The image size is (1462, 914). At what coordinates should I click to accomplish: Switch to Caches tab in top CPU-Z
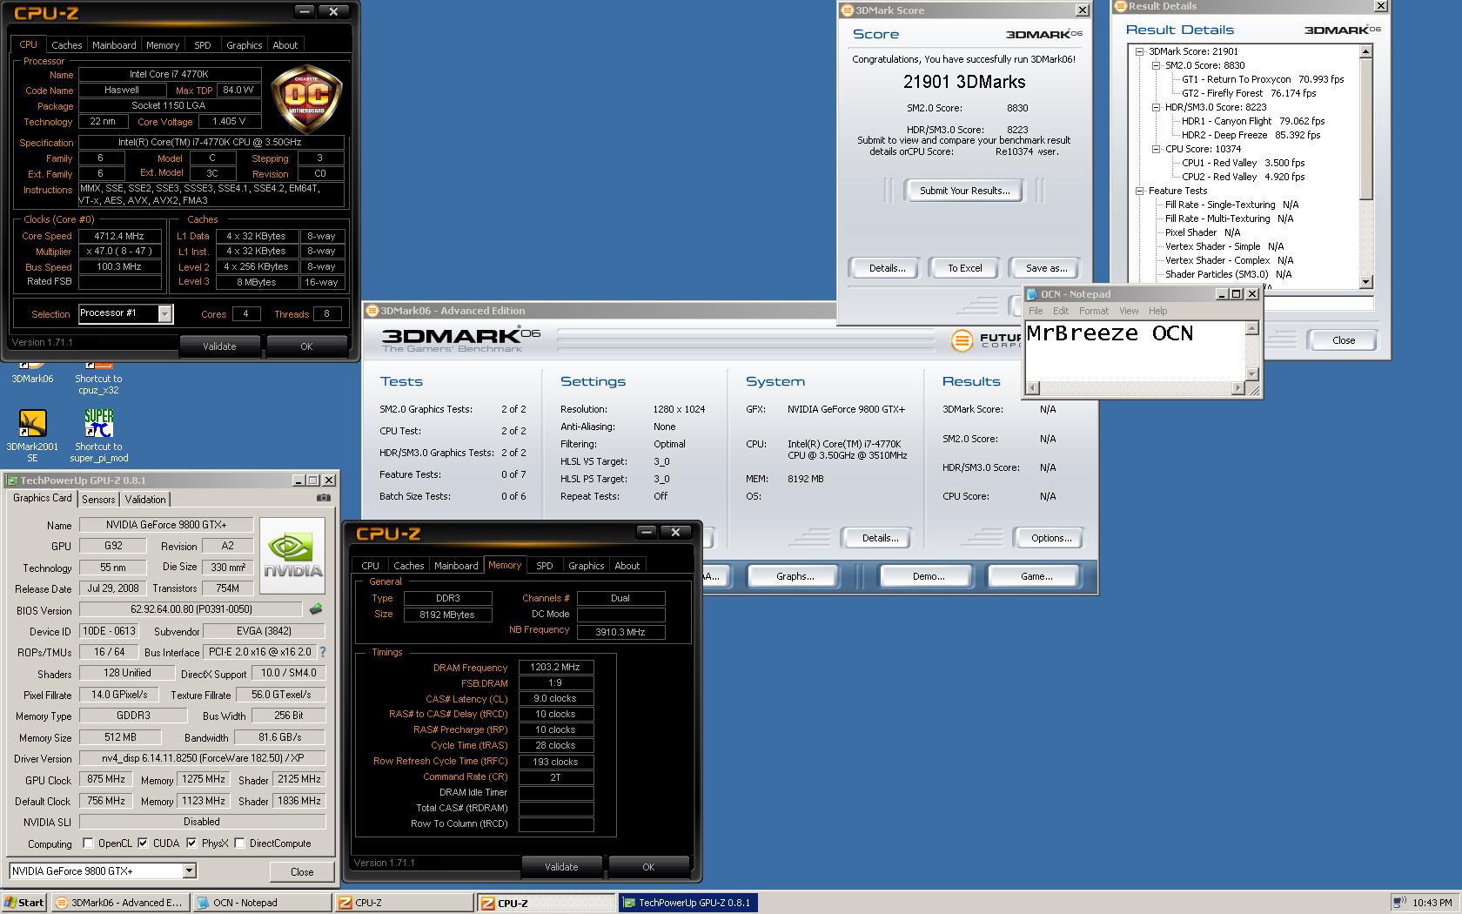tap(66, 45)
